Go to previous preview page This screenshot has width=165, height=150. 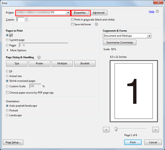pos(106,130)
